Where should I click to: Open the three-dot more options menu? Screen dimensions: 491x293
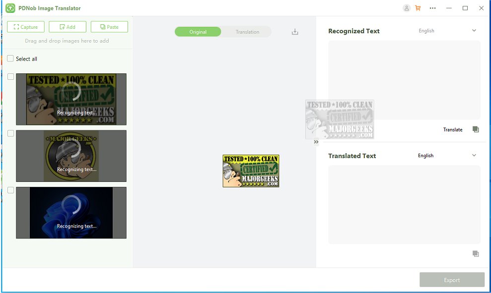pos(432,8)
